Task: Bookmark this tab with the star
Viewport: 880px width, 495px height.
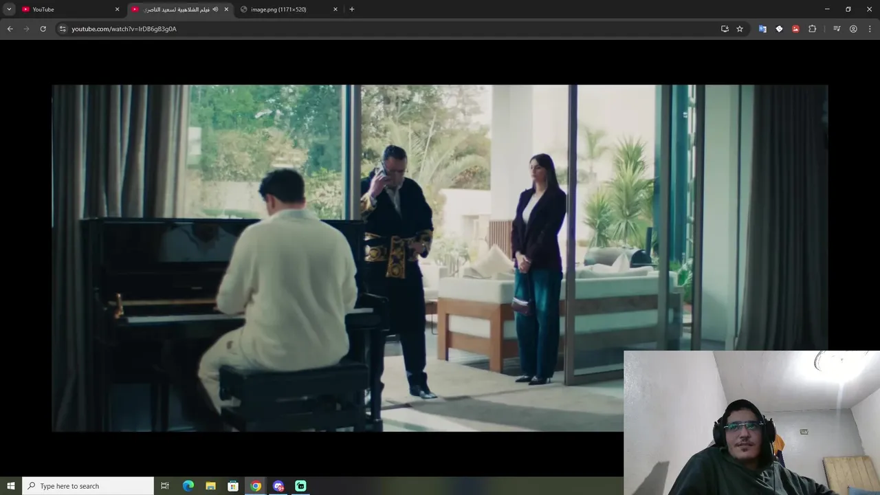Action: (x=740, y=29)
